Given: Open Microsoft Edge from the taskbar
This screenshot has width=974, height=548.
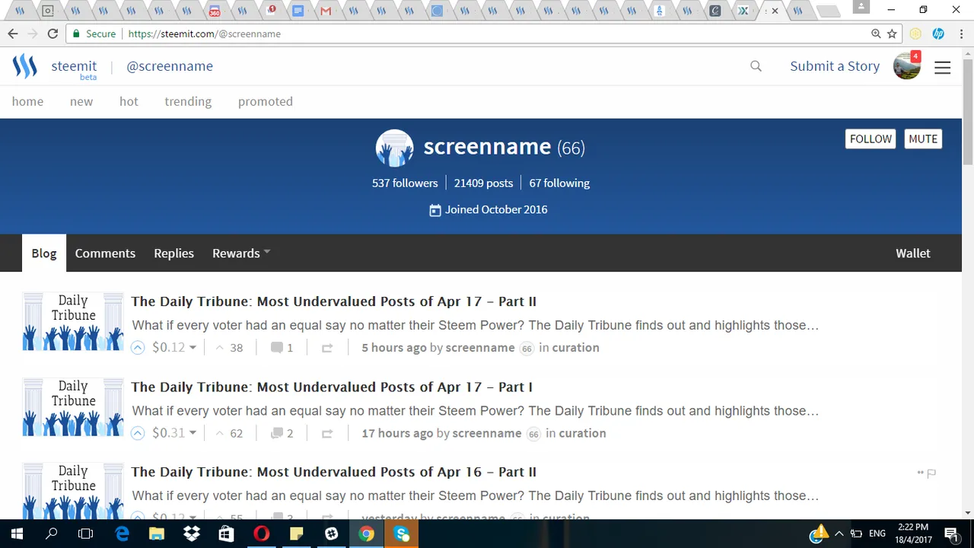Looking at the screenshot, I should pos(122,534).
